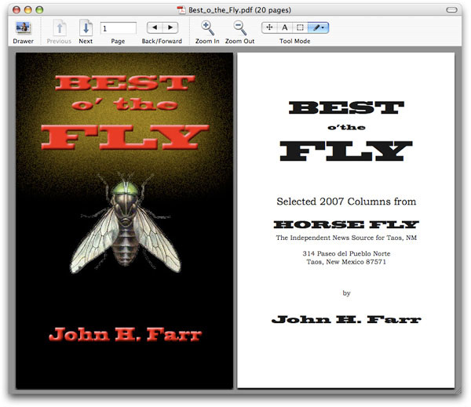Enable the rectangular Select tool mode
Viewport: 471px width, 407px height.
(300, 27)
